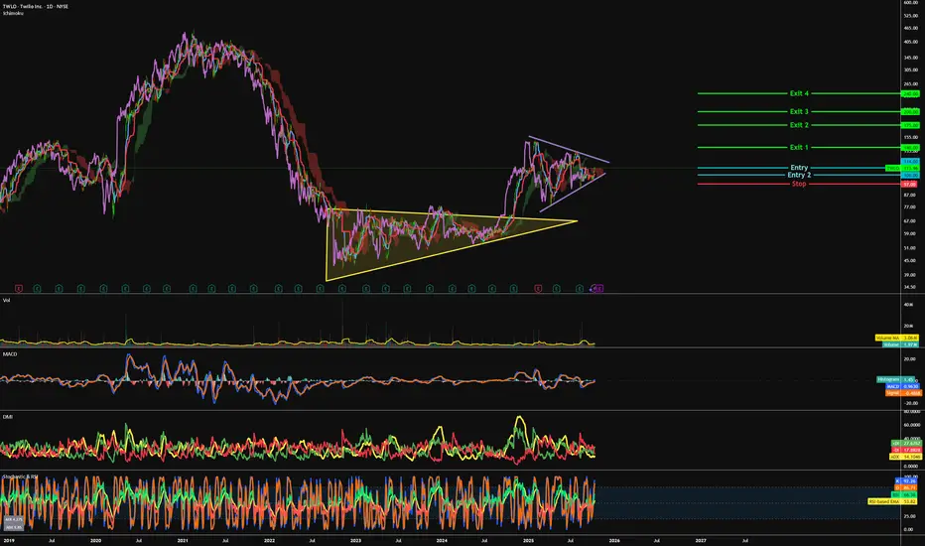
Task: Click the Volume MA value tag
Action: point(896,339)
